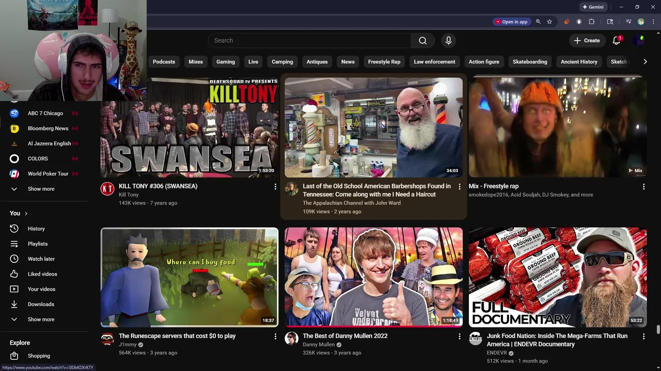Viewport: 661px width, 371px height.
Task: Select the News filter chip
Action: [x=348, y=62]
